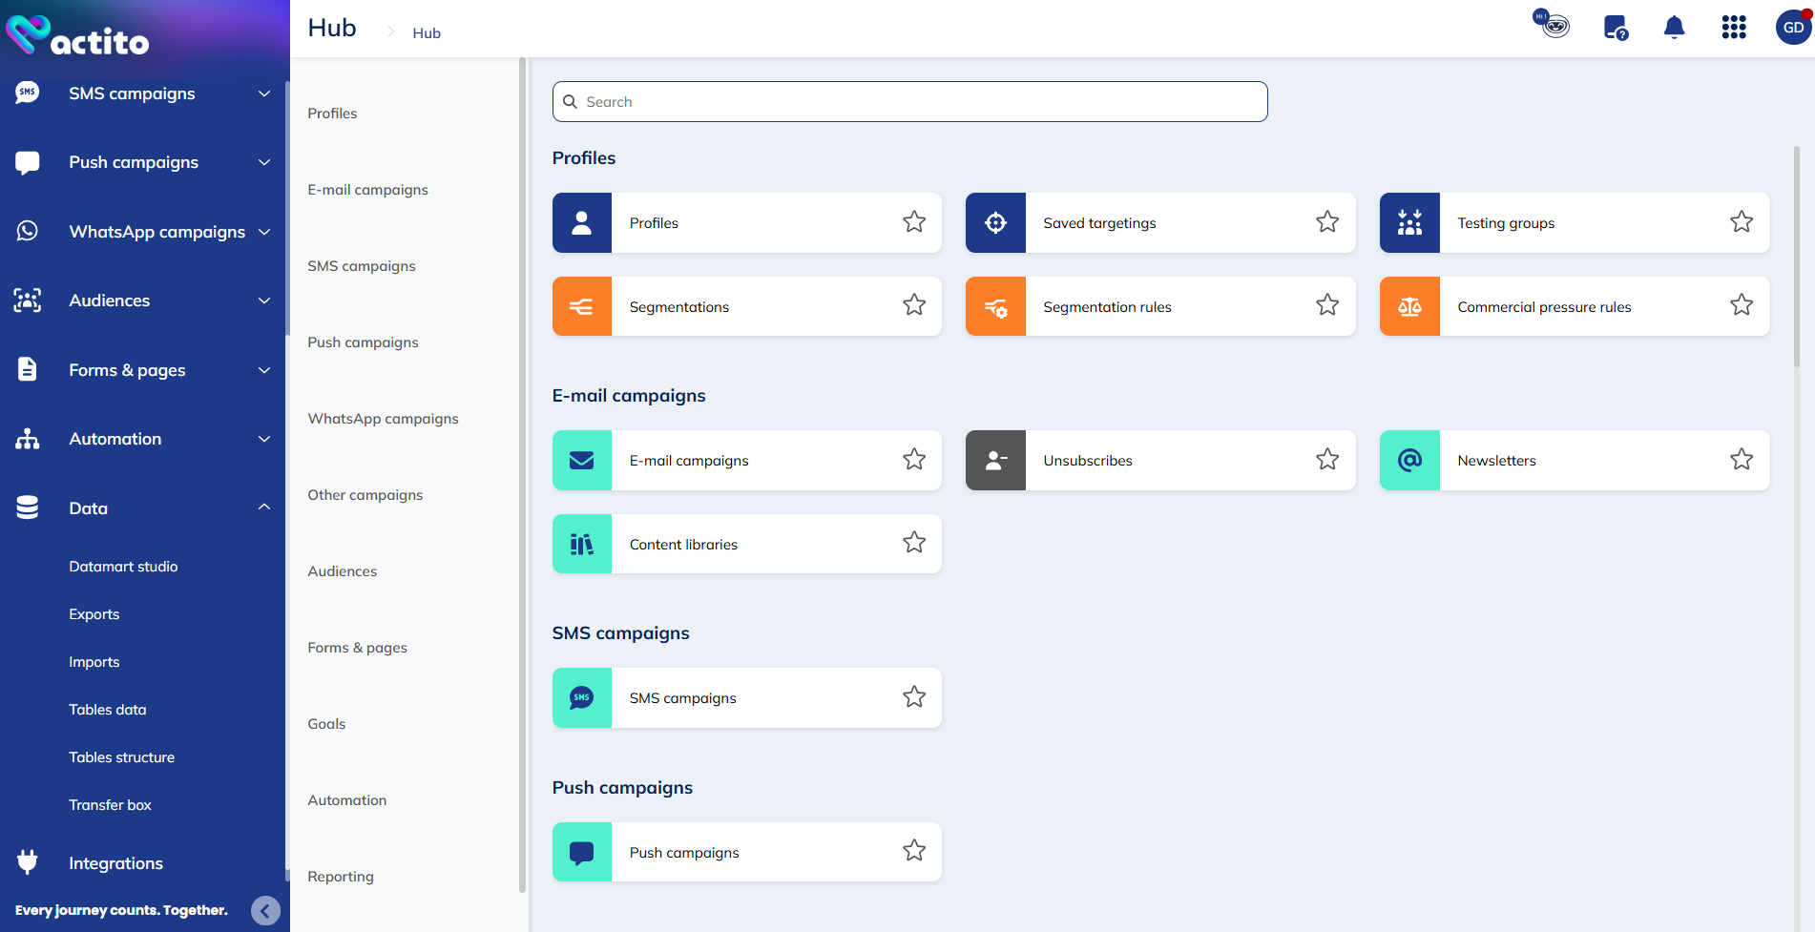The image size is (1815, 932).
Task: Open the Transfer box sidebar link
Action: 110,805
